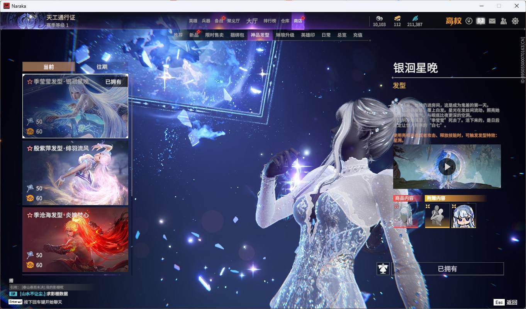This screenshot has width=526, height=309.
Task: Play the hairstyle preview video
Action: 447,166
